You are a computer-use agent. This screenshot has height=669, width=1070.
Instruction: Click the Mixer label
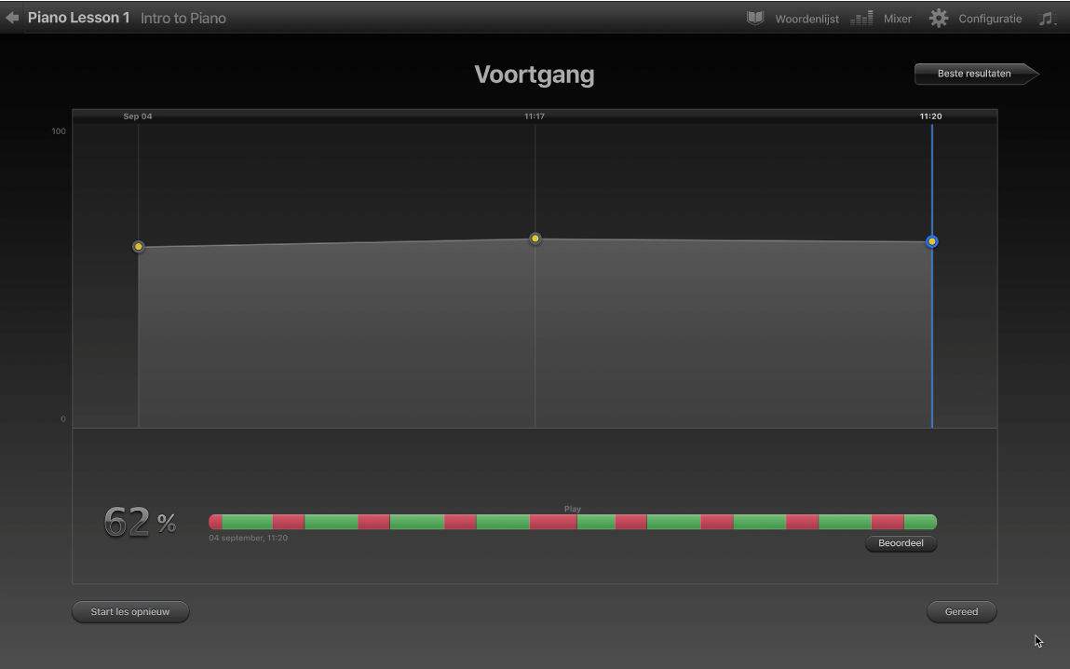pyautogui.click(x=898, y=20)
